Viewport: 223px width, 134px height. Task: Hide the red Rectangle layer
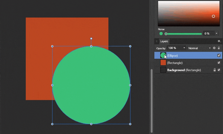(x=219, y=63)
